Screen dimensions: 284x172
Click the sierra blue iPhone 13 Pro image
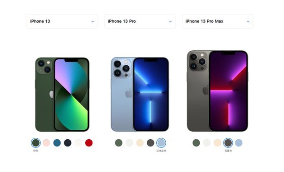tap(140, 94)
